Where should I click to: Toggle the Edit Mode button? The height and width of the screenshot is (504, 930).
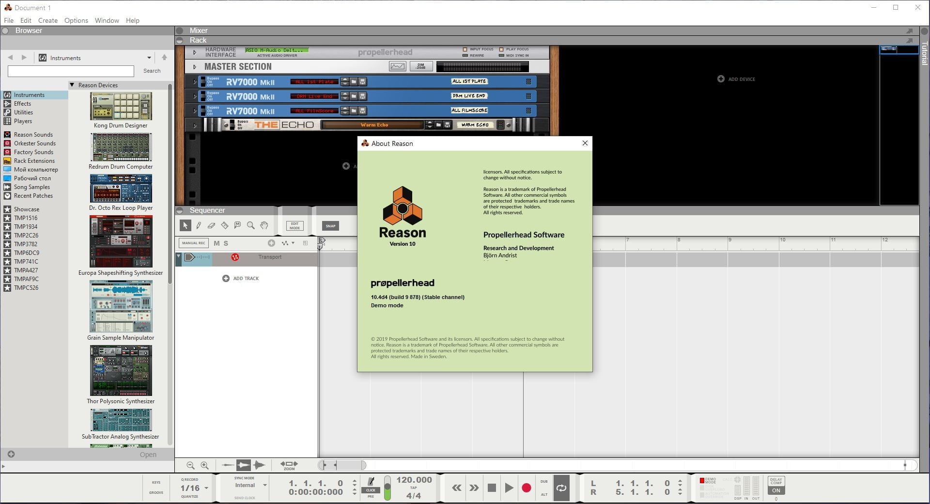[x=294, y=226]
